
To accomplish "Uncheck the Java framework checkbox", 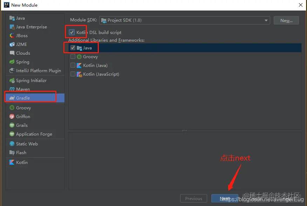I will pos(73,48).
